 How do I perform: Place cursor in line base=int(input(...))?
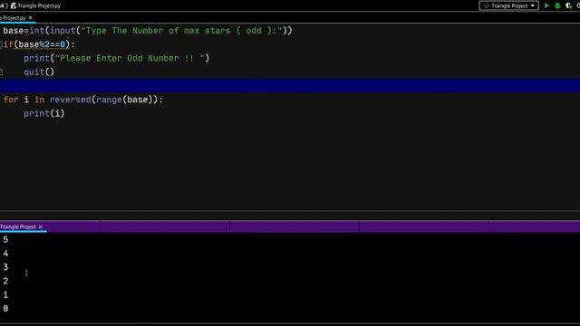pyautogui.click(x=148, y=31)
